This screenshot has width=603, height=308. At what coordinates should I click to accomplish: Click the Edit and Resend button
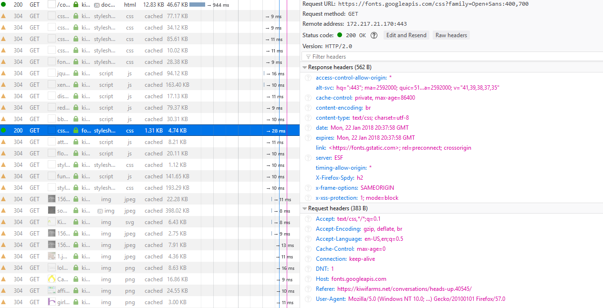[x=406, y=35]
